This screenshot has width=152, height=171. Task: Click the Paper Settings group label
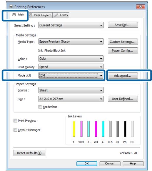pyautogui.click(x=26, y=84)
